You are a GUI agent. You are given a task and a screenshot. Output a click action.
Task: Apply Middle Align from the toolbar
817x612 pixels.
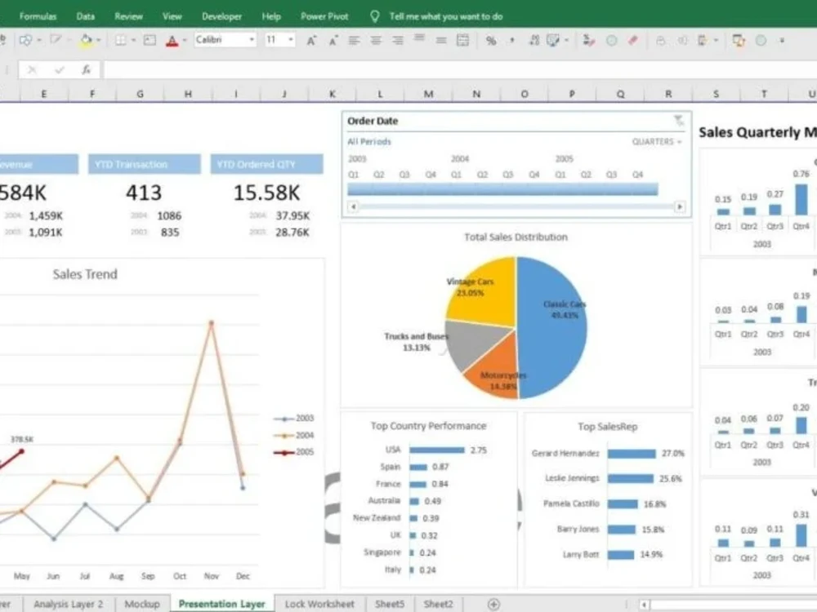[x=441, y=40]
